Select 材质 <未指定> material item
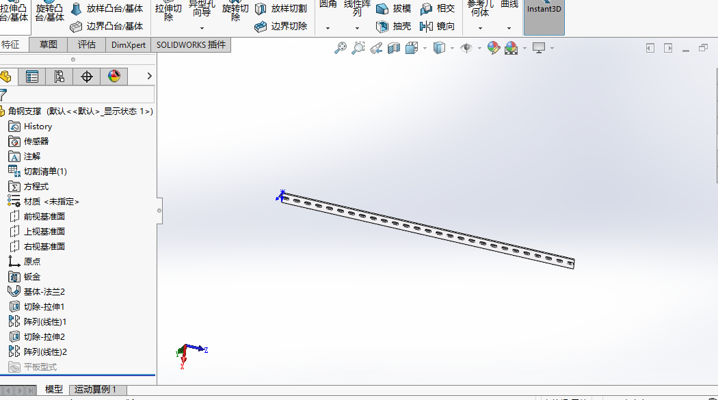Screen dimensions: 718x400 pyautogui.click(x=44, y=202)
